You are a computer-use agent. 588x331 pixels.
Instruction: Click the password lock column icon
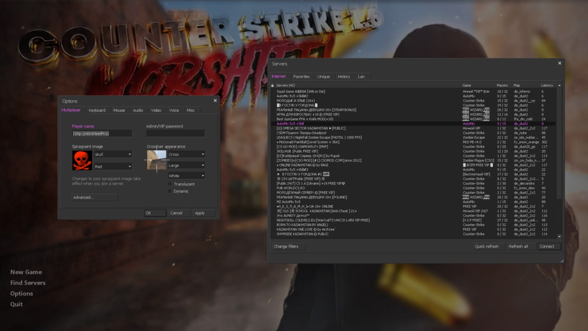point(272,86)
